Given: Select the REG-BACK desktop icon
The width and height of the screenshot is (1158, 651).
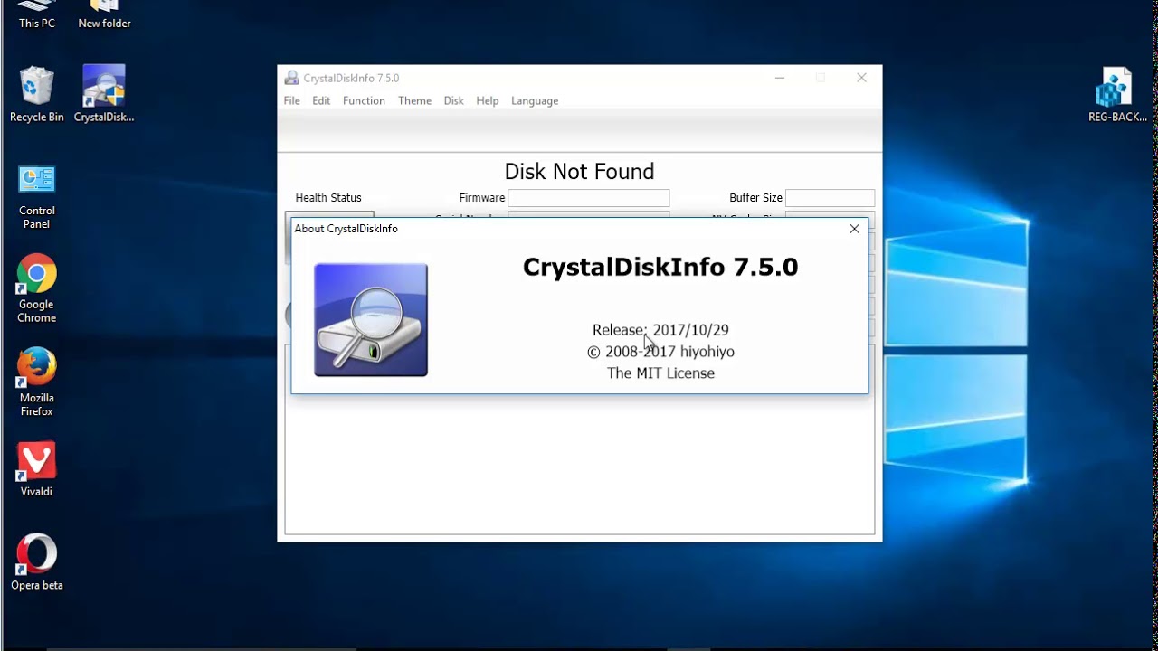Looking at the screenshot, I should [1117, 94].
